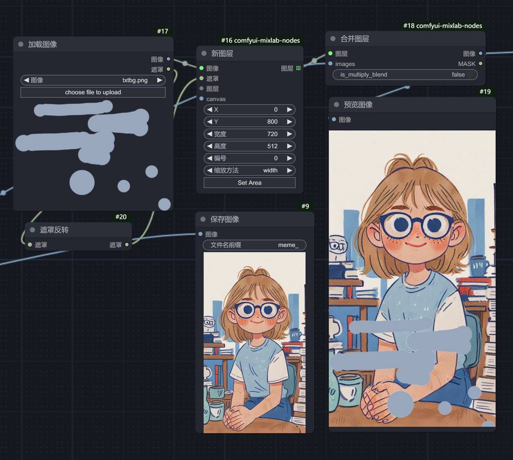This screenshot has height=460, width=513.
Task: Decrease the 宽度 value with left arrow
Action: coord(210,134)
